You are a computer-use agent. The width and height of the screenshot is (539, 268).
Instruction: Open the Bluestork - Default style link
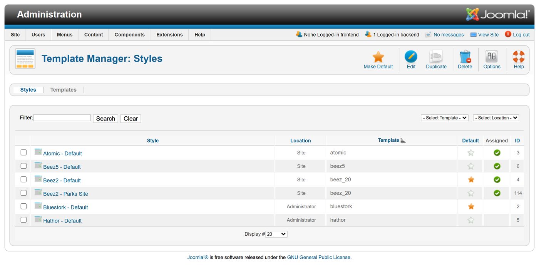65,207
